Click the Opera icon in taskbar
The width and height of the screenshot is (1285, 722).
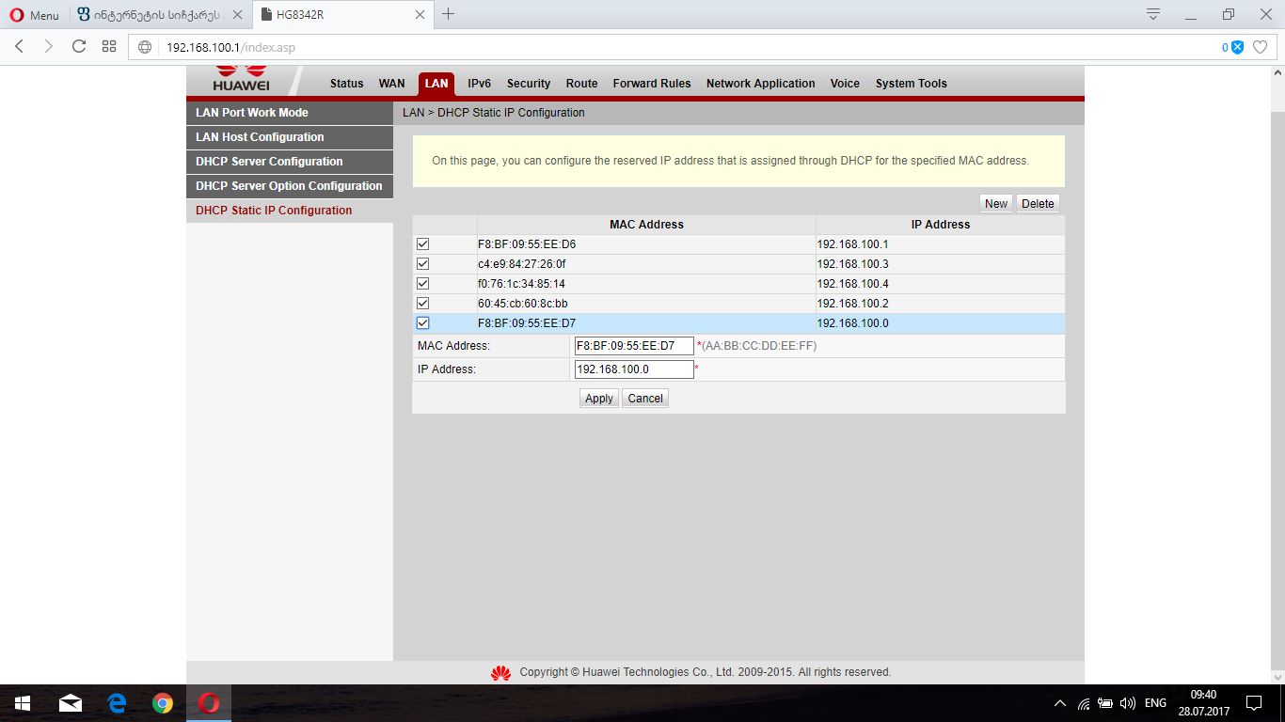(209, 703)
